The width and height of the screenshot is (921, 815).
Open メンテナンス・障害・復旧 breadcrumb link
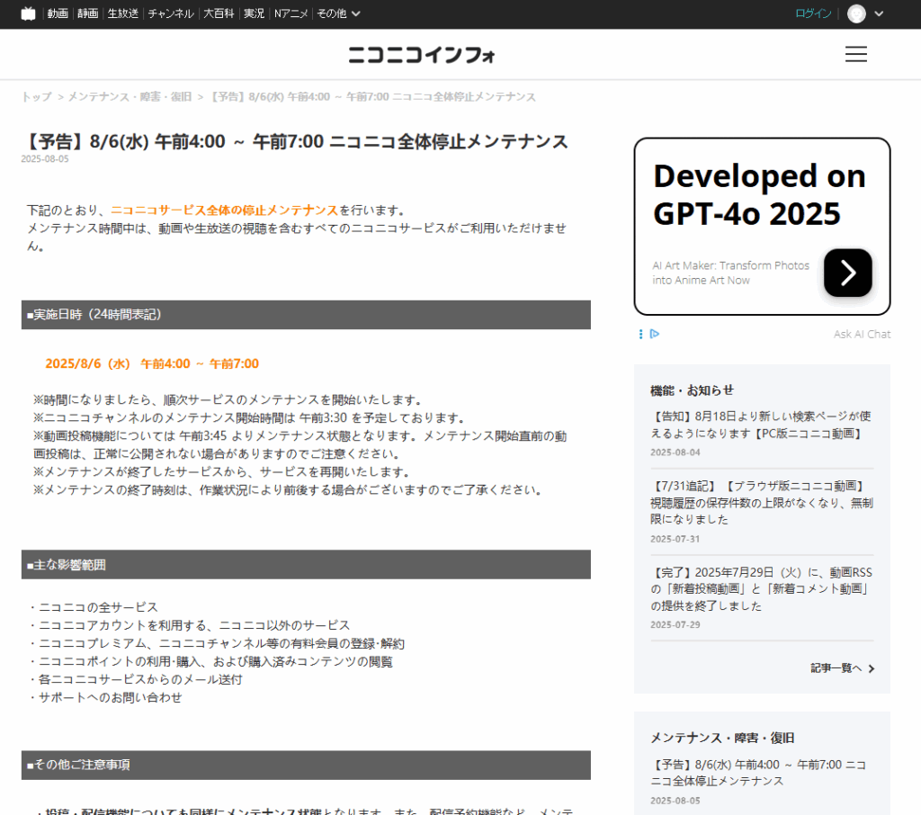coord(129,96)
